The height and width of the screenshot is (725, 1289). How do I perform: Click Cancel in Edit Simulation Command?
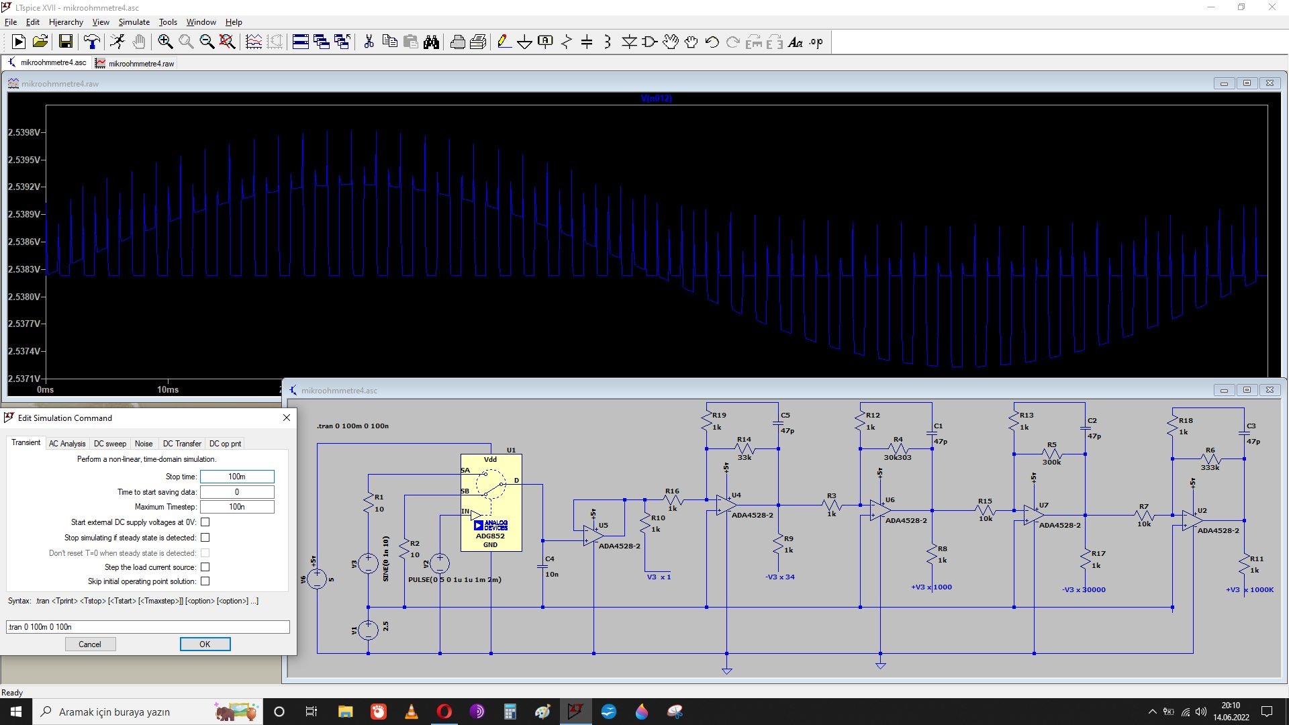[x=90, y=644]
